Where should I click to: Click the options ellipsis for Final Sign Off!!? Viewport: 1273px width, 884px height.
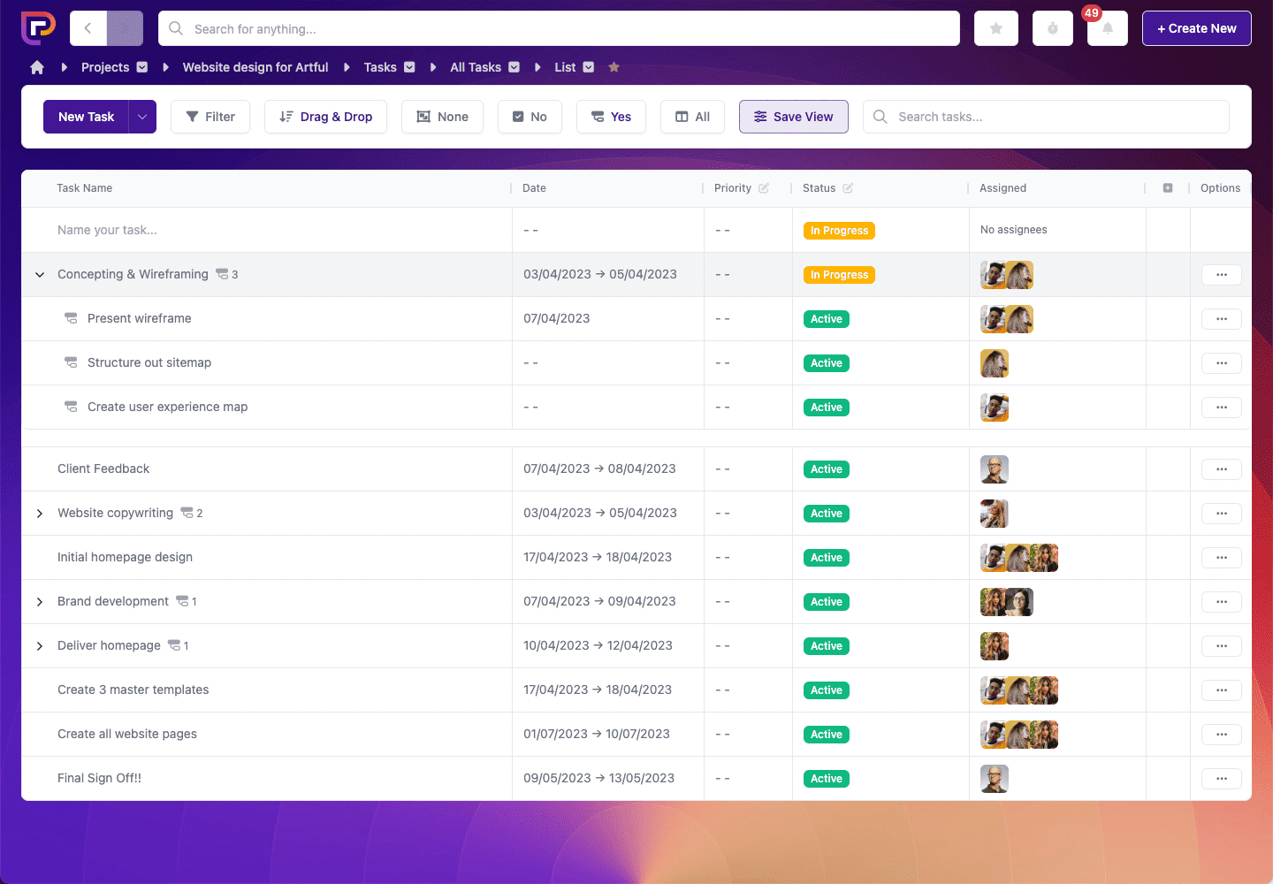(x=1221, y=778)
